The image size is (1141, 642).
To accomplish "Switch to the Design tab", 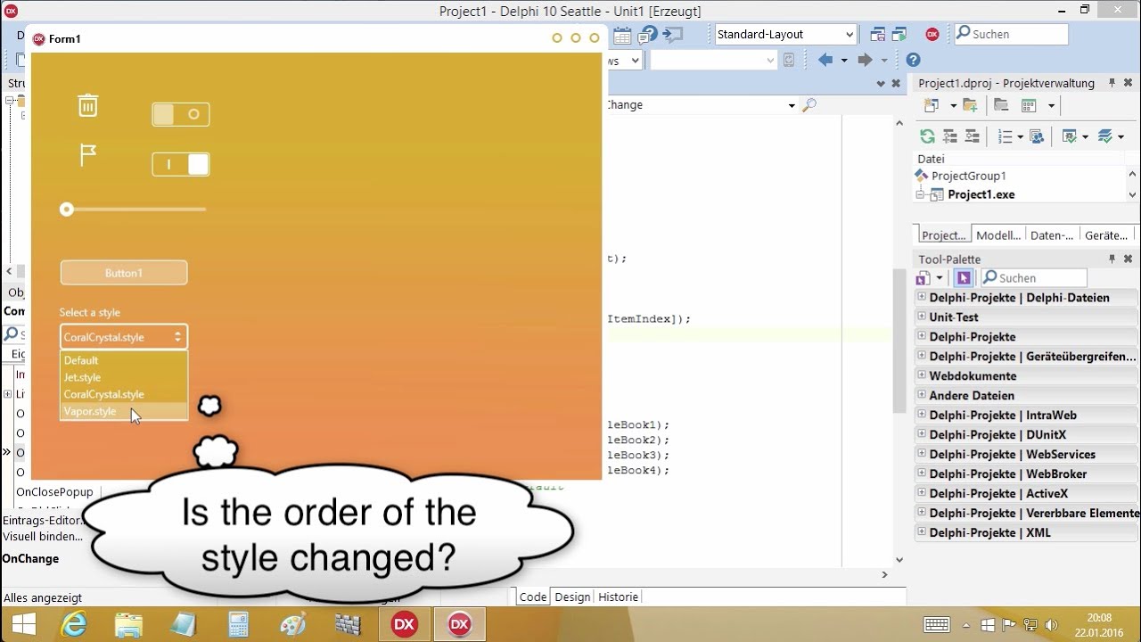I will (x=572, y=597).
